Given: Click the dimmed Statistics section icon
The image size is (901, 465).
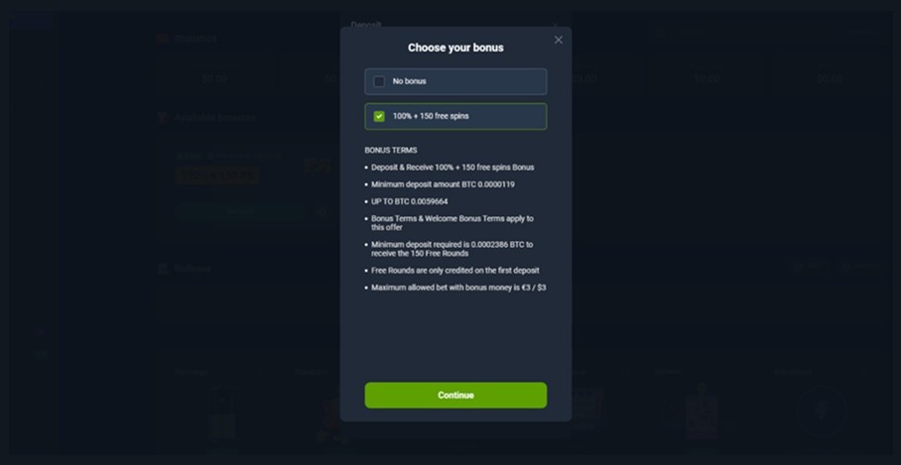Looking at the screenshot, I should (163, 39).
